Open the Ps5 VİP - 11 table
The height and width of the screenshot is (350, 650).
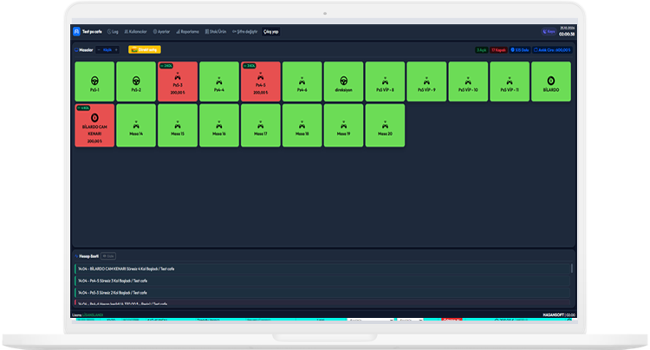(x=510, y=81)
